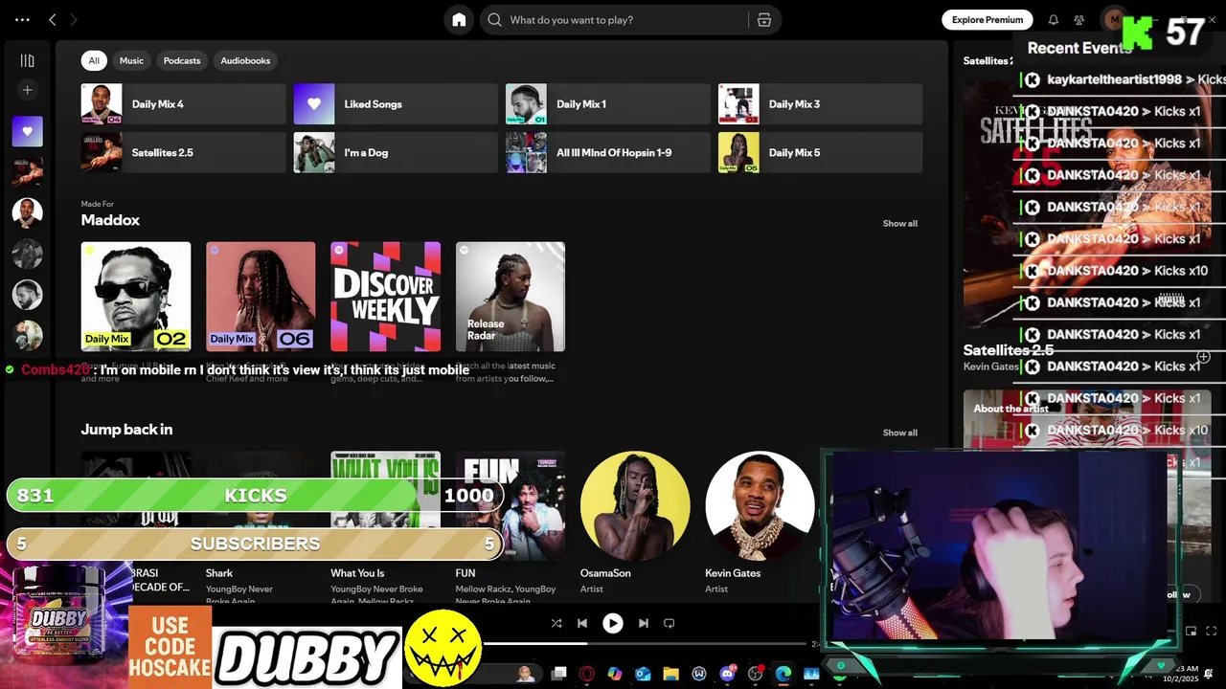This screenshot has height=689, width=1226.
Task: Open Discord from the taskbar
Action: tap(727, 674)
